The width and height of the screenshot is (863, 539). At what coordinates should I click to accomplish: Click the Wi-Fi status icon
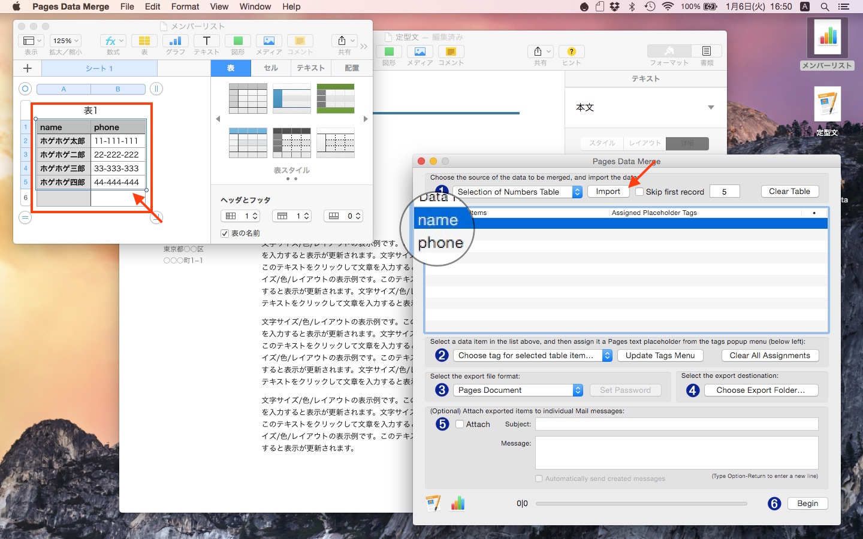[x=668, y=7]
